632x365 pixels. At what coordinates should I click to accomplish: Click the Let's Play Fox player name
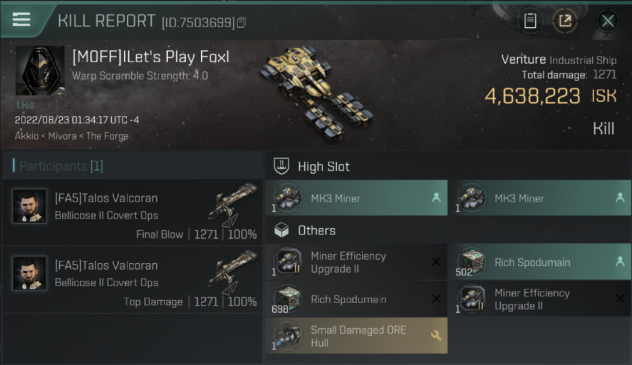pyautogui.click(x=151, y=57)
